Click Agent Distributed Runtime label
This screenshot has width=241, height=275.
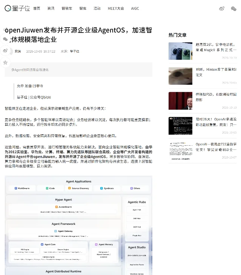pos(63,271)
